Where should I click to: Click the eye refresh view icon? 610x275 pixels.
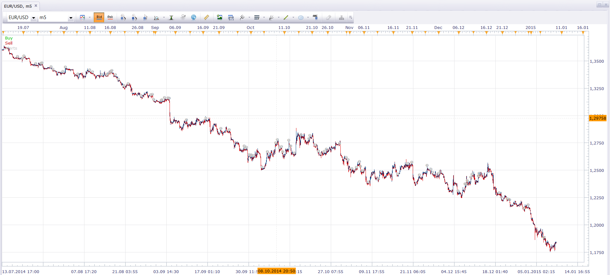pyautogui.click(x=183, y=17)
